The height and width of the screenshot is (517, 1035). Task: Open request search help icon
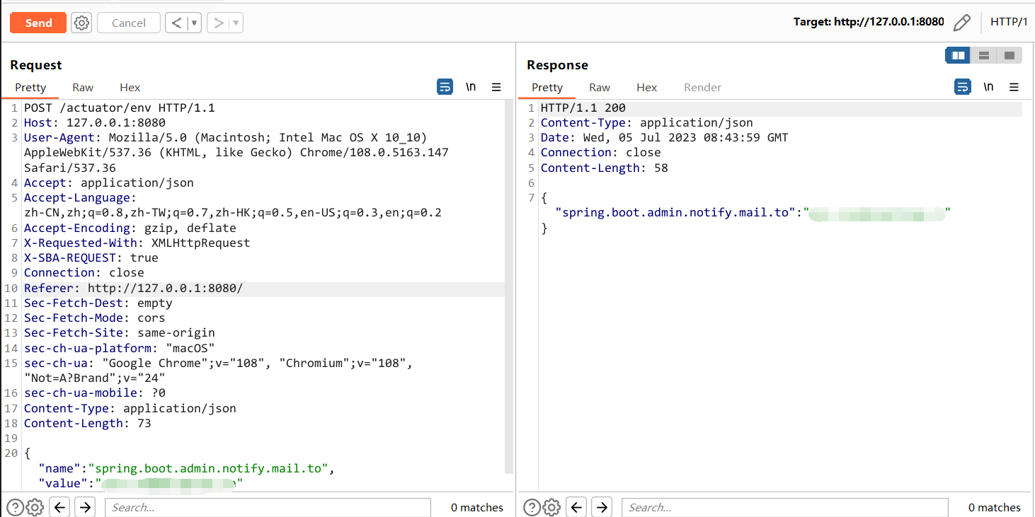click(15, 507)
